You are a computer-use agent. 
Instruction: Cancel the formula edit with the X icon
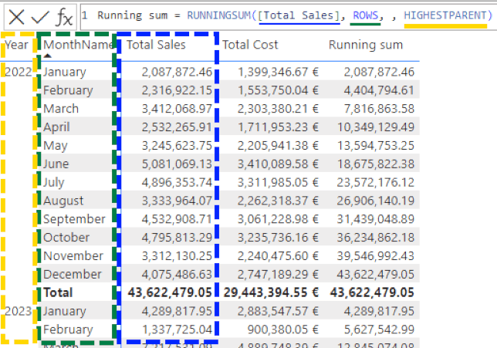16,15
